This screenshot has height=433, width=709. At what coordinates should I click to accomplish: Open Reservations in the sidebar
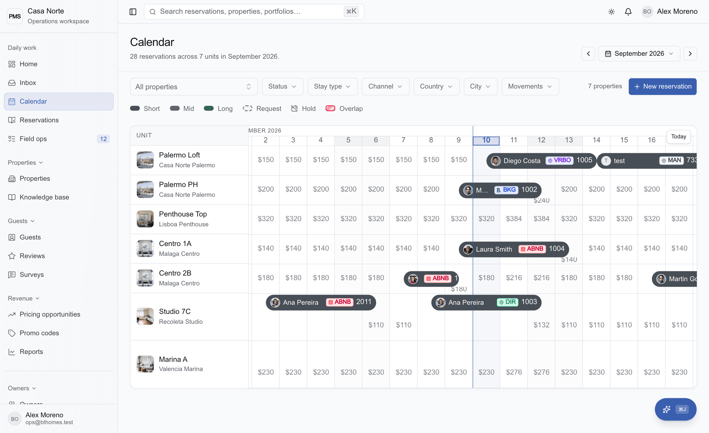[59, 120]
